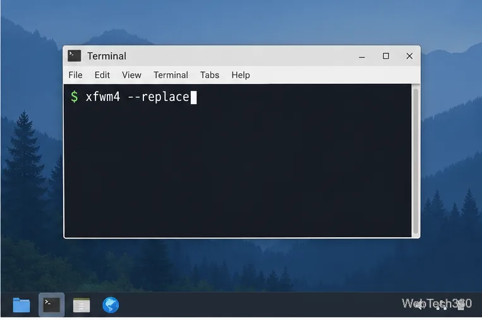This screenshot has height=320, width=482.
Task: Click the green $ prompt symbol
Action: [75, 97]
